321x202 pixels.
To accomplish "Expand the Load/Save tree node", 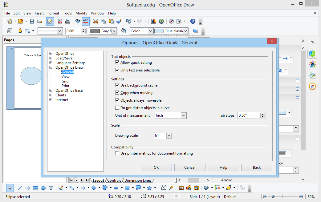I will point(51,58).
